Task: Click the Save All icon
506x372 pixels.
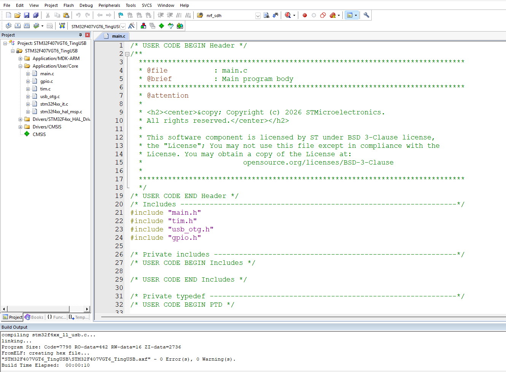Action: 36,15
